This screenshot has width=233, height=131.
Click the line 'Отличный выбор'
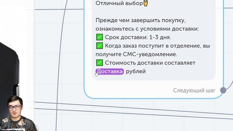(119, 3)
